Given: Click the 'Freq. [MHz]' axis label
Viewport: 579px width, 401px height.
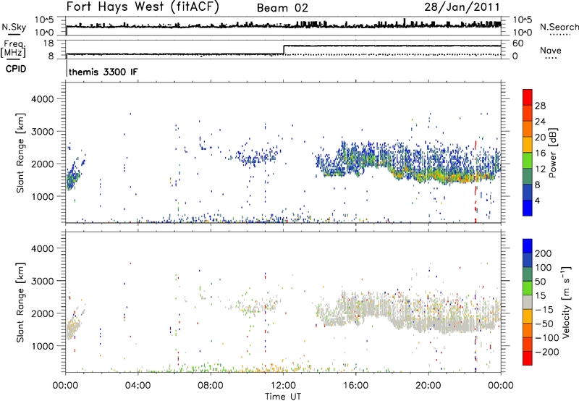Looking at the screenshot, I should [14, 48].
